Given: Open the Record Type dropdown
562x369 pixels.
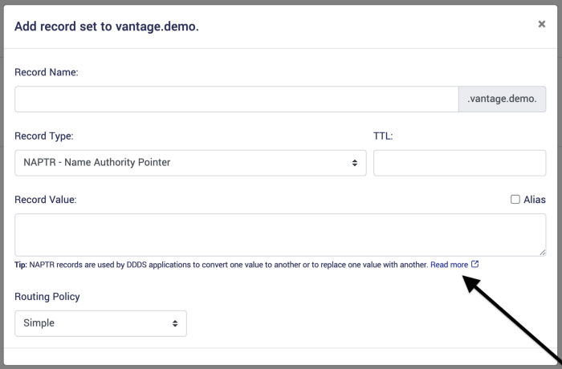Looking at the screenshot, I should point(190,163).
